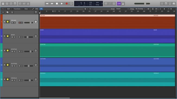Click the Rewind transport button
The height and width of the screenshot is (99, 177).
pos(47,4)
